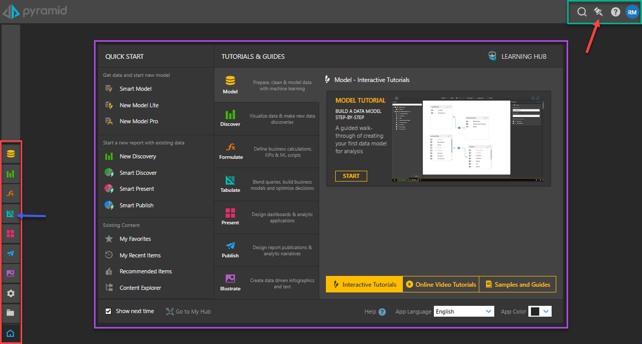Click the Learning Hub owl icon
Viewport: 642px width, 344px height.
pos(493,56)
